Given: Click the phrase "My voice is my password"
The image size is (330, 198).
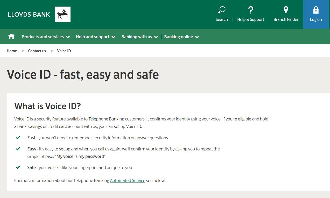Looking at the screenshot, I should 80,156.
